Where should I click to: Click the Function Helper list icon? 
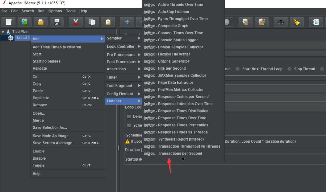[316, 22]
